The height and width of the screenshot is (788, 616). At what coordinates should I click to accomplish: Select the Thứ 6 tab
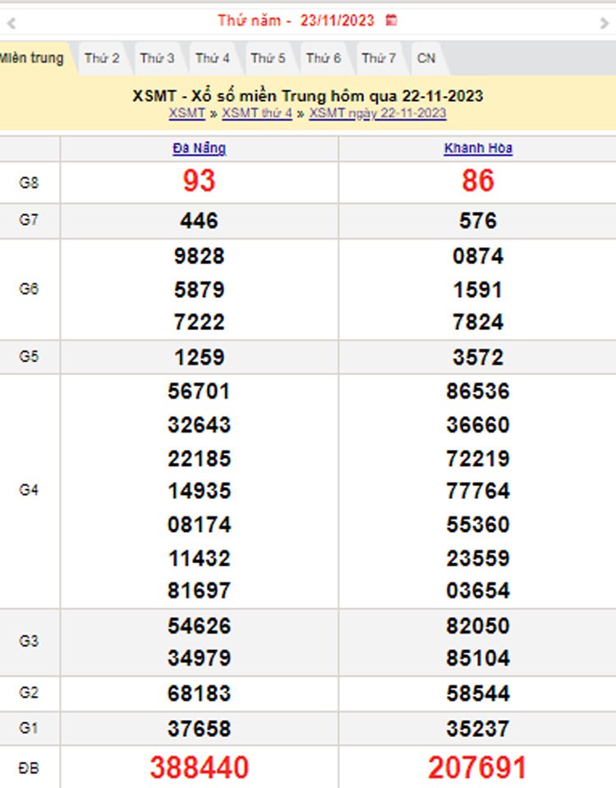pos(324,58)
